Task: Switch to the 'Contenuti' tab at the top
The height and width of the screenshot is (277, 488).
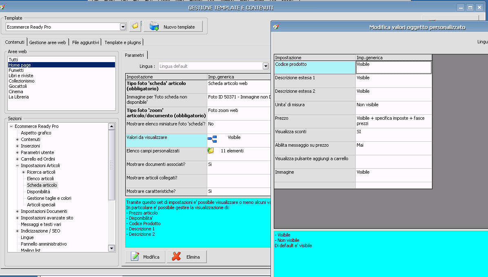Action: point(15,42)
